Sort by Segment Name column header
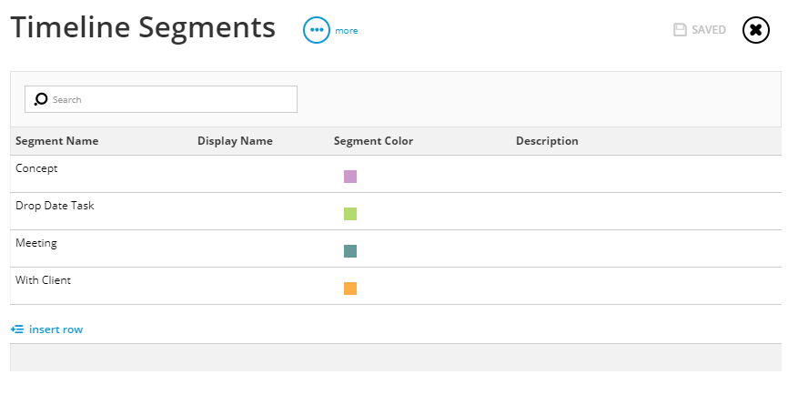The height and width of the screenshot is (395, 798). tap(57, 141)
